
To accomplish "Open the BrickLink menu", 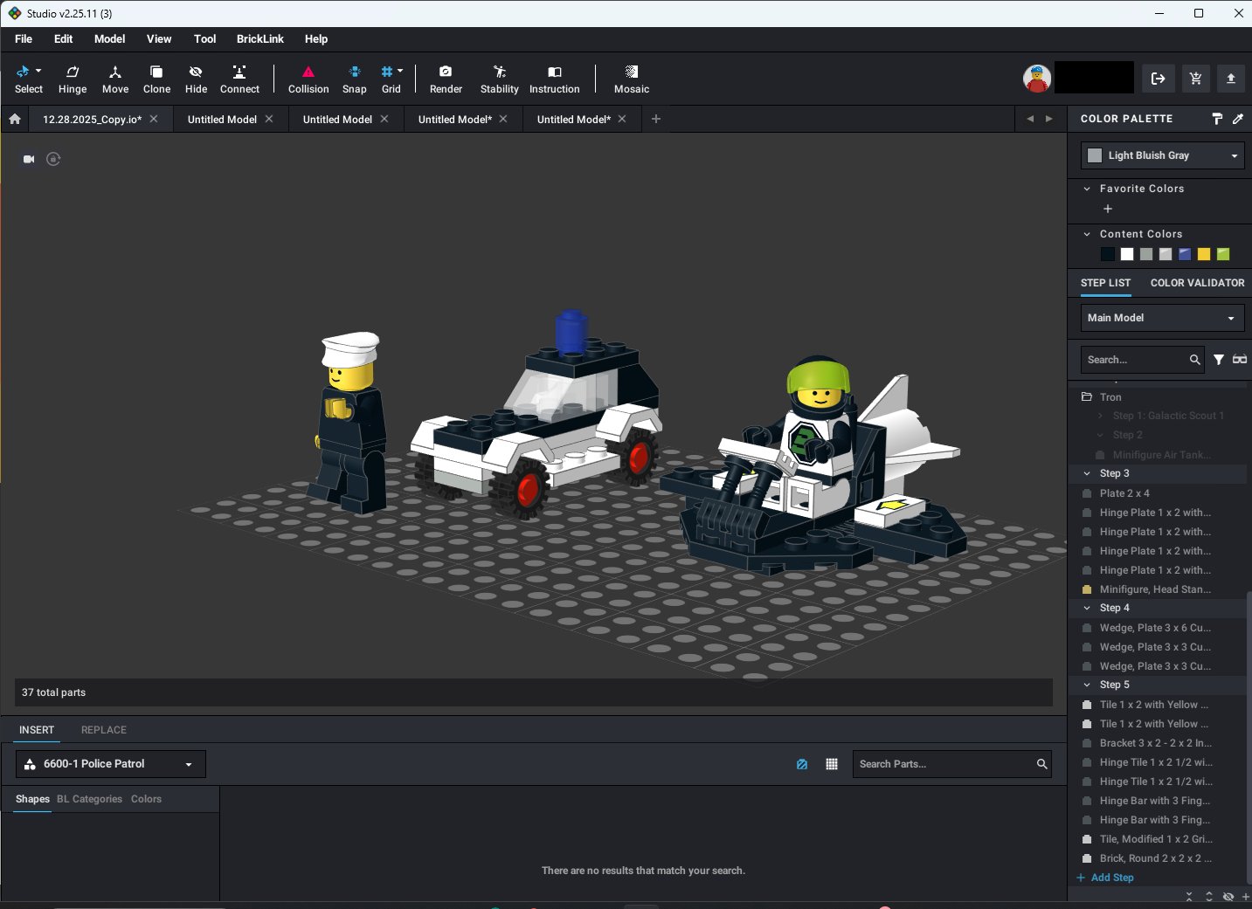I will pyautogui.click(x=259, y=39).
